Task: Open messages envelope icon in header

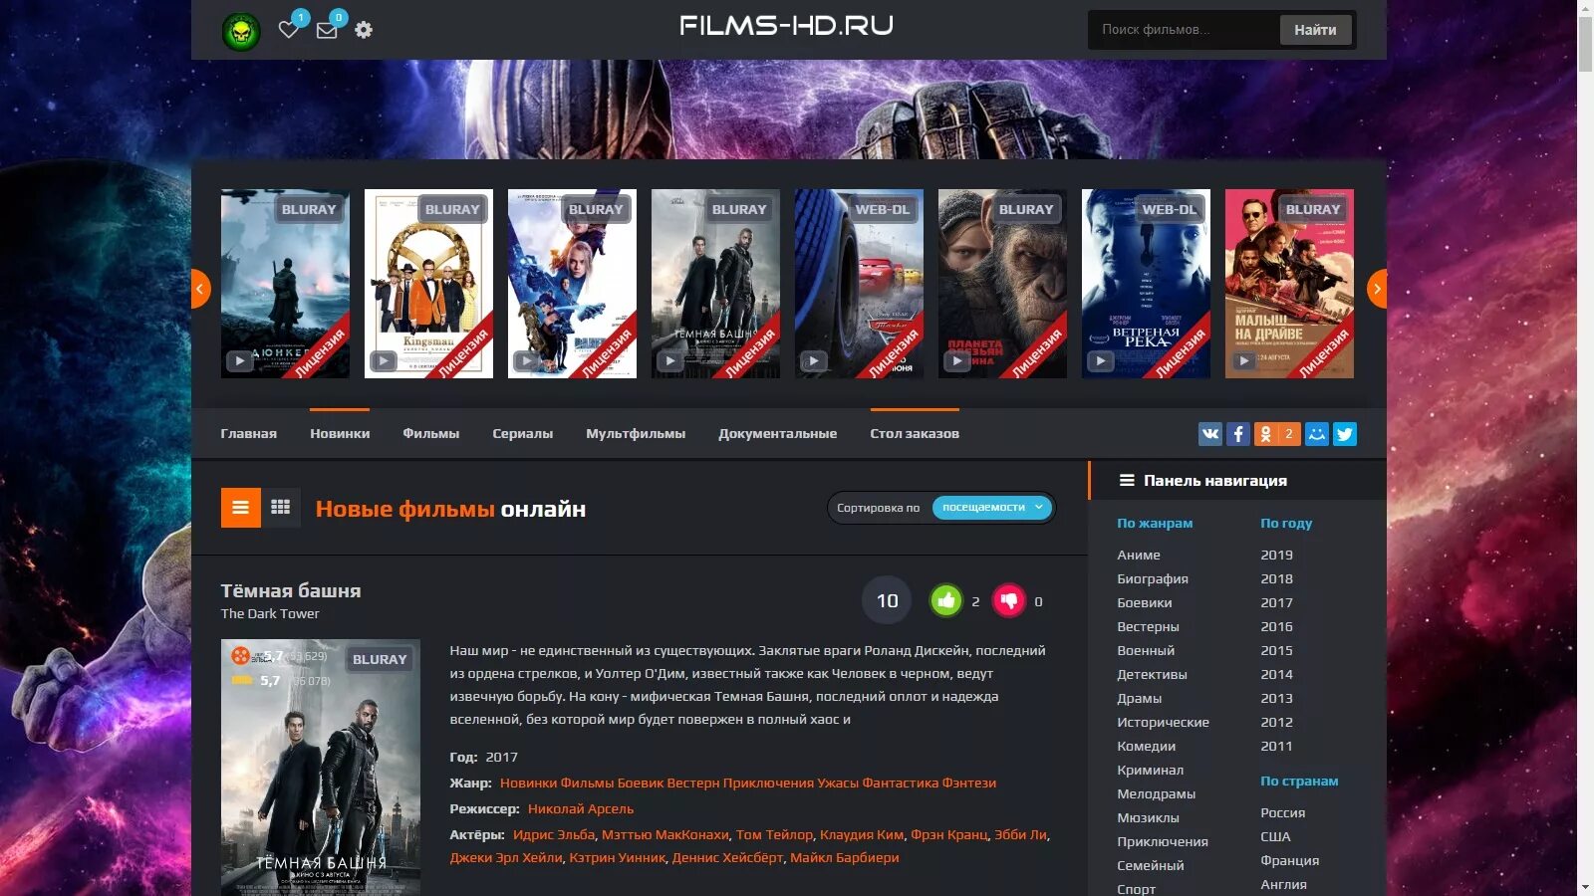Action: [327, 30]
